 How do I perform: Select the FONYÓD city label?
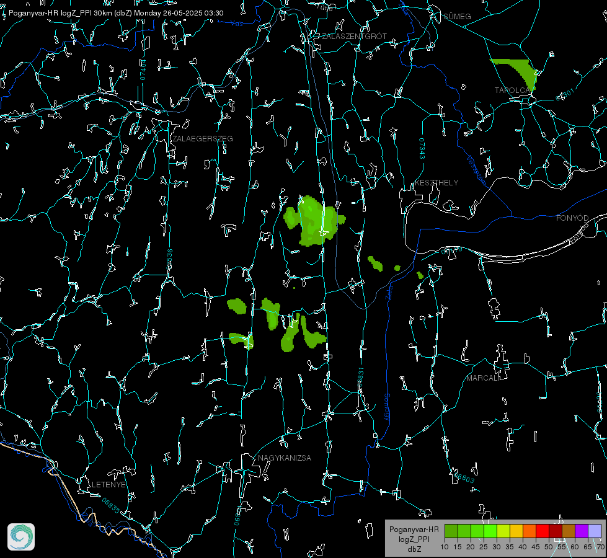coord(572,218)
